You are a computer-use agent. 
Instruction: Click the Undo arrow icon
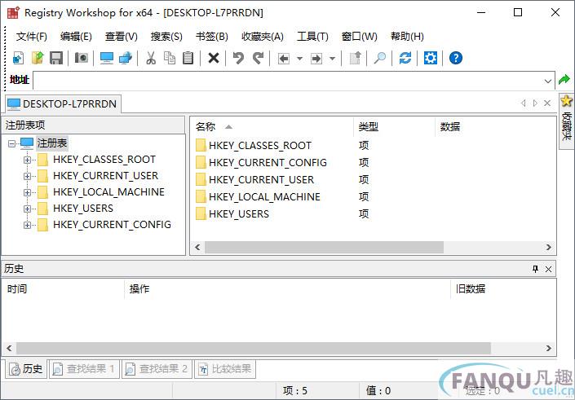(x=238, y=58)
